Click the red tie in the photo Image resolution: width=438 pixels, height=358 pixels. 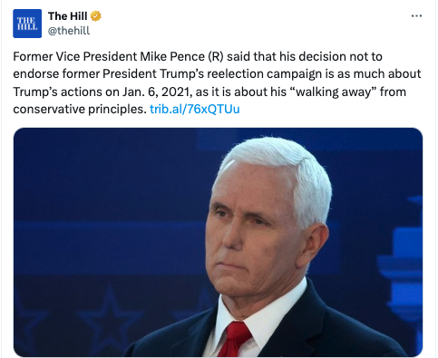(234, 339)
